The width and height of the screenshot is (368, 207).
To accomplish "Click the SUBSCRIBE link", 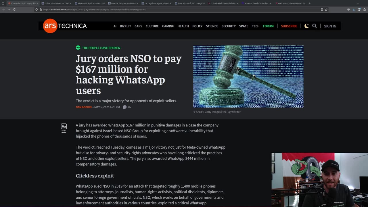I will (x=289, y=26).
